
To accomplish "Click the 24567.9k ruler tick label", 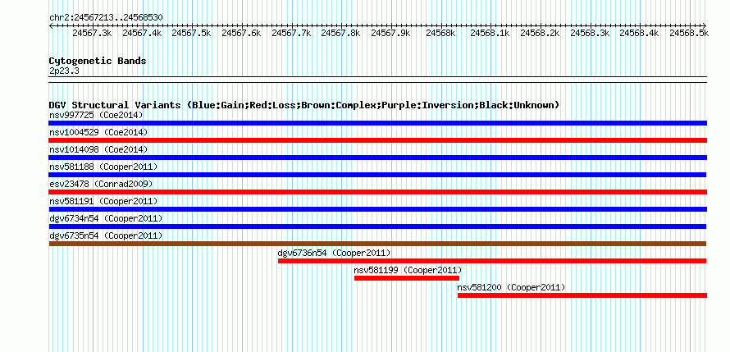I will pos(390,33).
